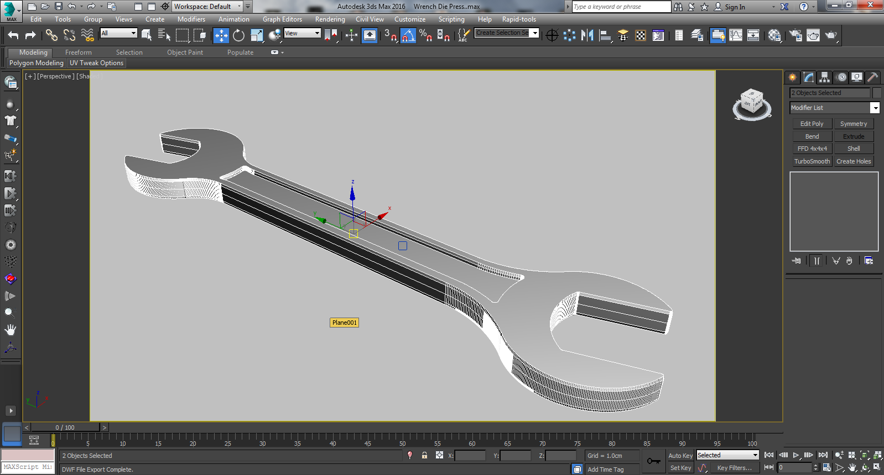
Task: Switch to the Utilities command panel
Action: [873, 77]
